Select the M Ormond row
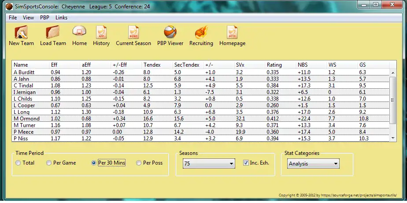The width and height of the screenshot is (407, 203). (201, 119)
